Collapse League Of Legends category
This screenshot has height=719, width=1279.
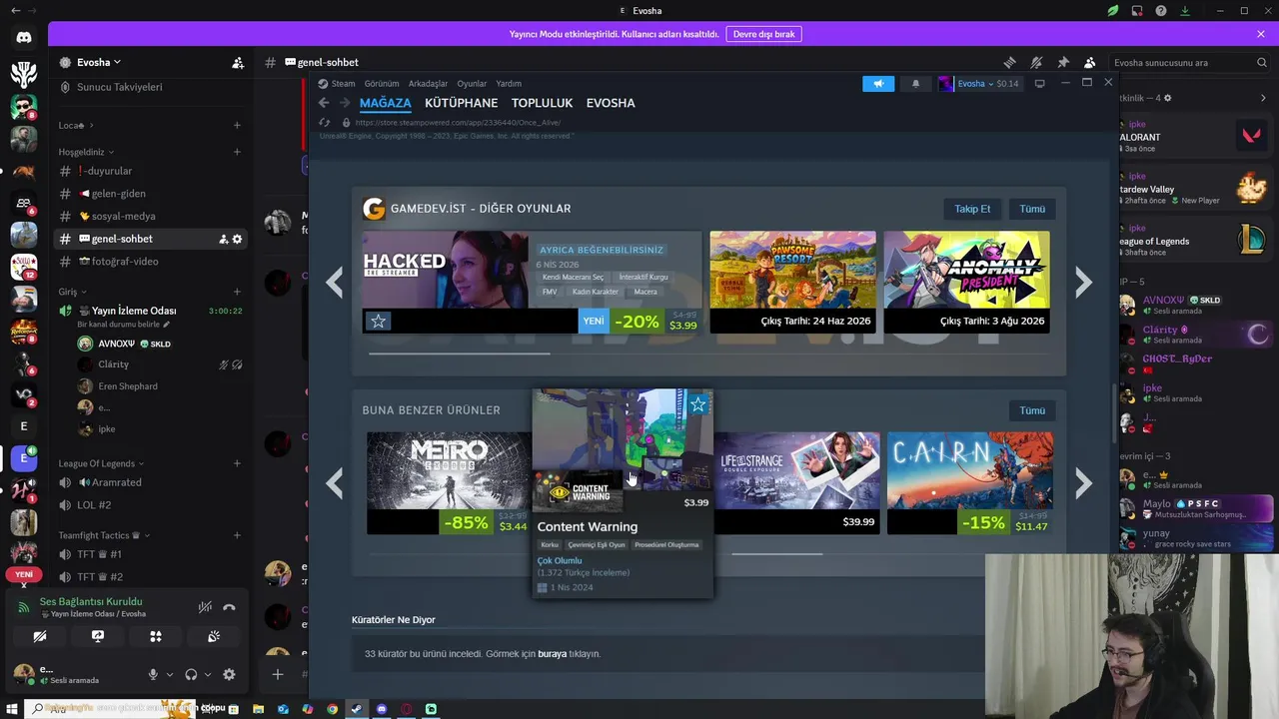point(101,463)
